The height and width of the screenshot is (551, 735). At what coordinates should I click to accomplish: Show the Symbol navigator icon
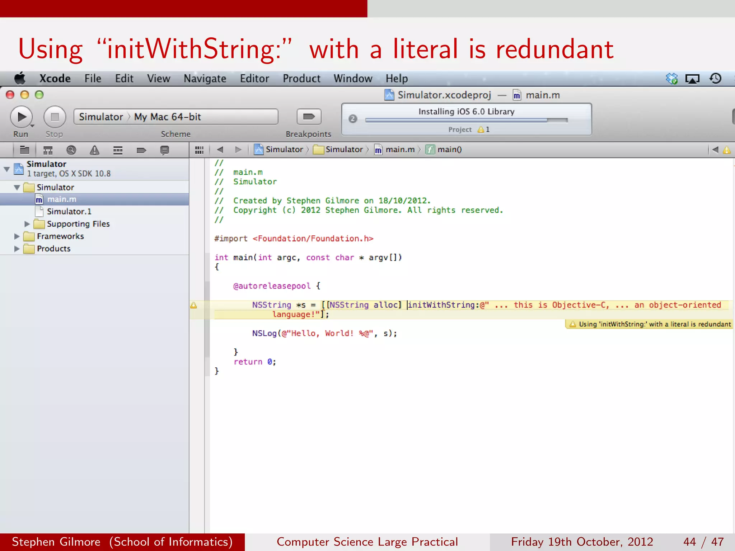(x=48, y=150)
